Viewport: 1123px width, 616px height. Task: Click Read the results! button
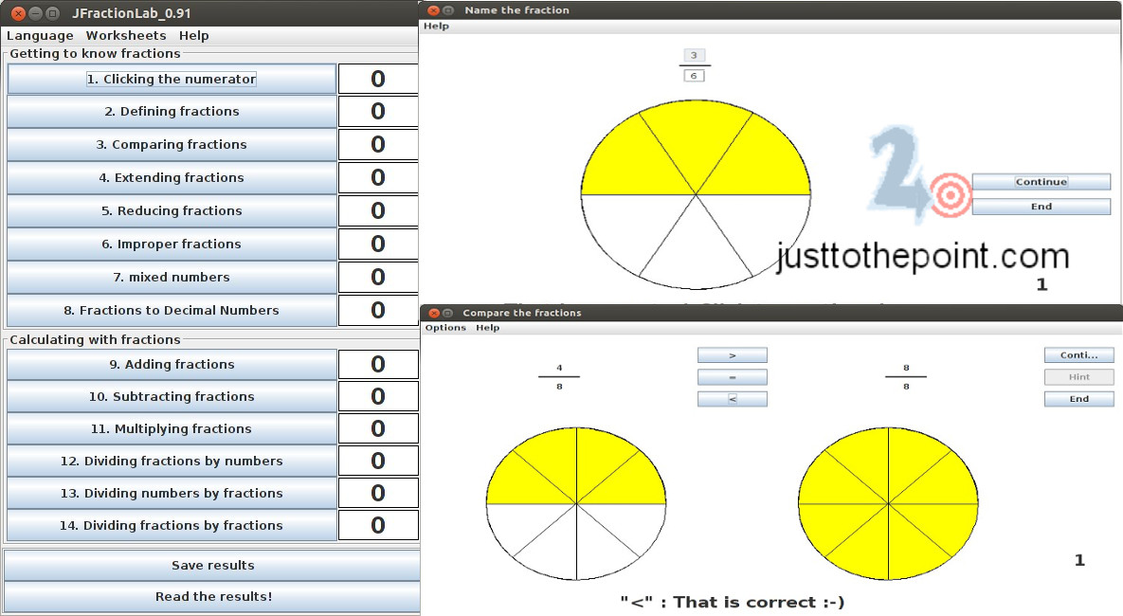pos(212,597)
